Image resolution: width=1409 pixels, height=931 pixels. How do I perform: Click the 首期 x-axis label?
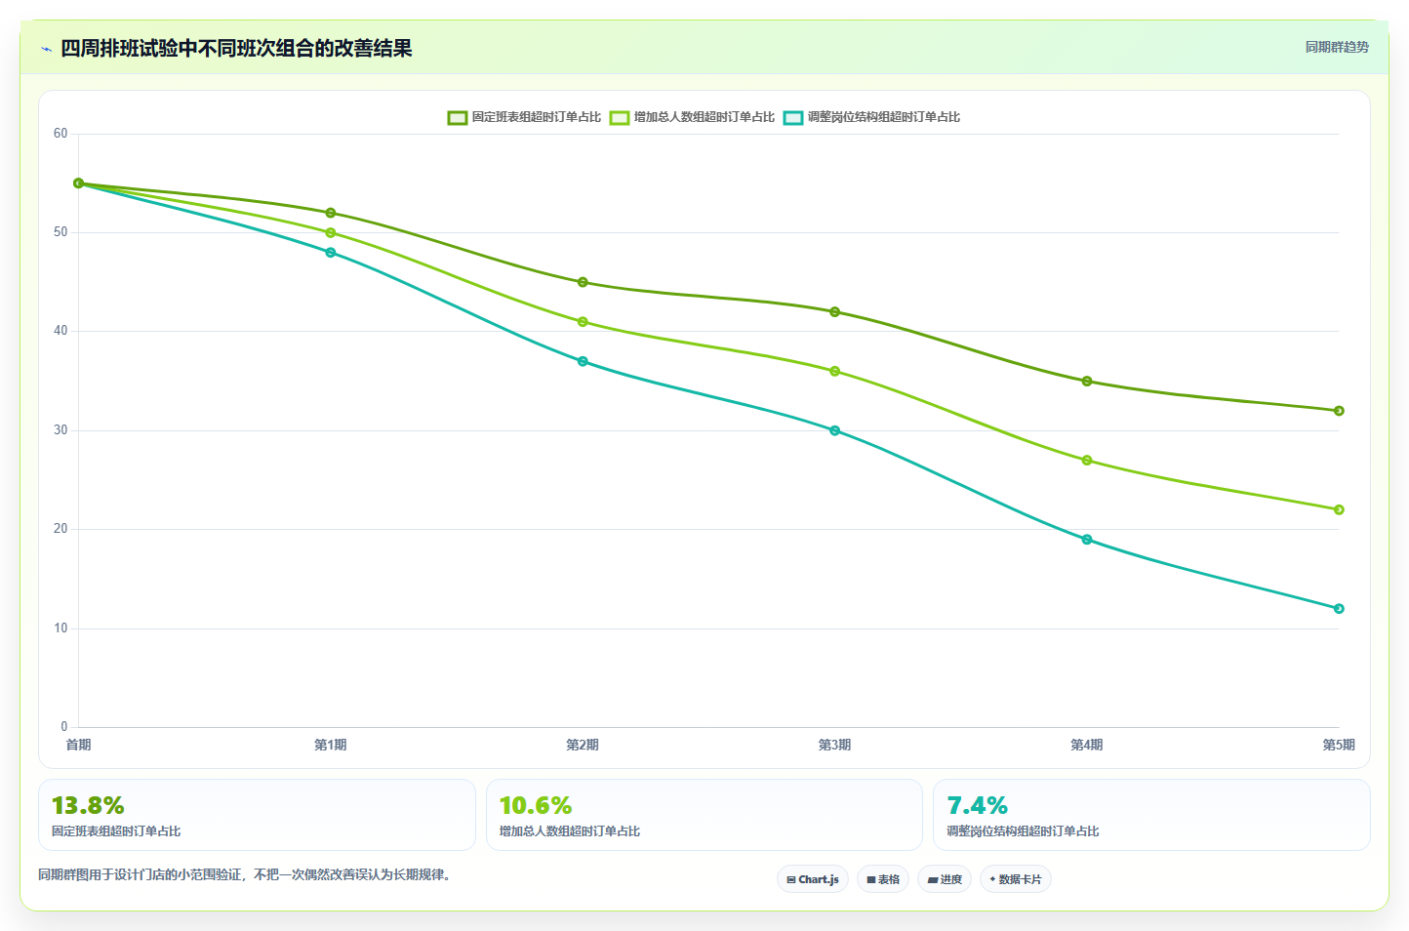(78, 745)
